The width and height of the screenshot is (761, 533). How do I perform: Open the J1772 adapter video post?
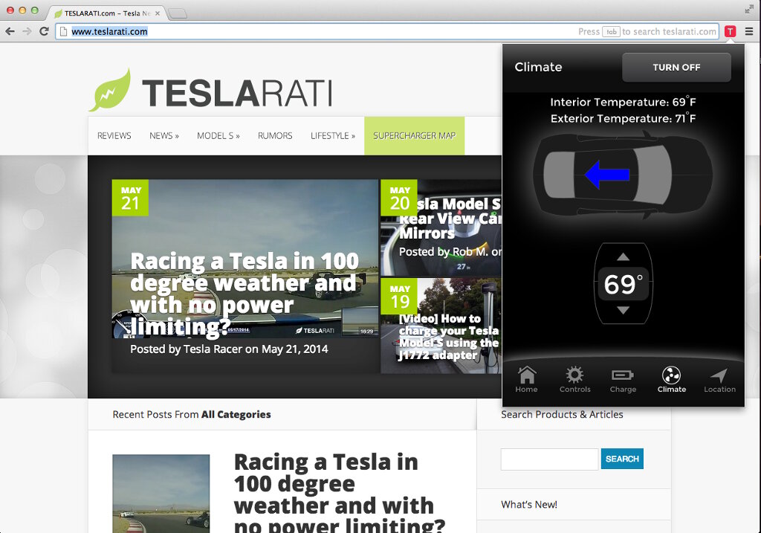pos(448,337)
